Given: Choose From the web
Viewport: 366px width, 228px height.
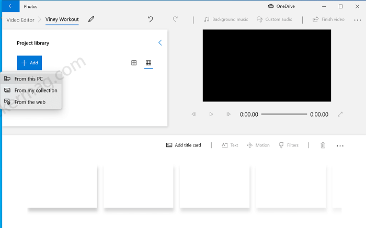Looking at the screenshot, I should pos(31,102).
